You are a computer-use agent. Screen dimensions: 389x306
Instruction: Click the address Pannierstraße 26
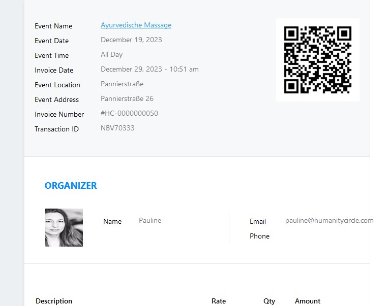click(127, 99)
